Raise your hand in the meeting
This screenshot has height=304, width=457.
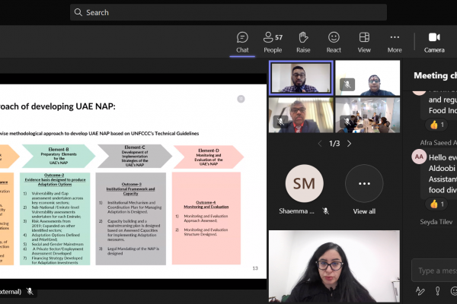tap(303, 41)
